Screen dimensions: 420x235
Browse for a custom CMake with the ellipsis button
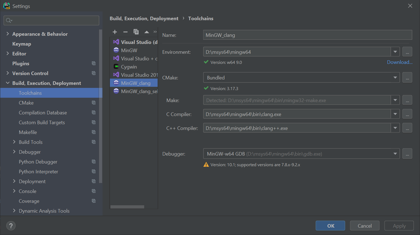pos(407,77)
